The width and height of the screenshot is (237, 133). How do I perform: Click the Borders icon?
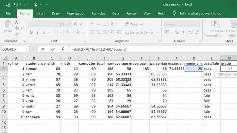(56, 32)
